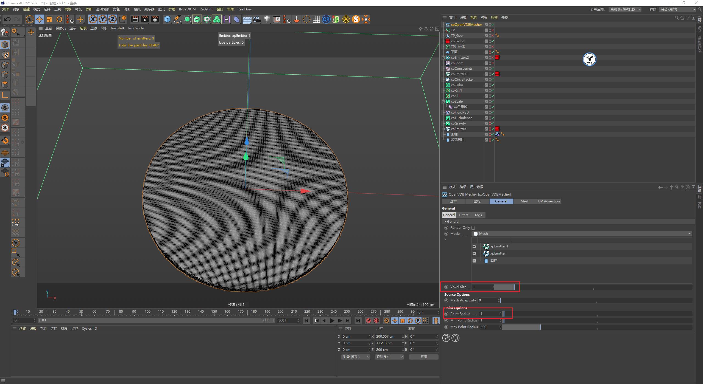Select the Rotate tool
The width and height of the screenshot is (703, 384).
(x=59, y=19)
